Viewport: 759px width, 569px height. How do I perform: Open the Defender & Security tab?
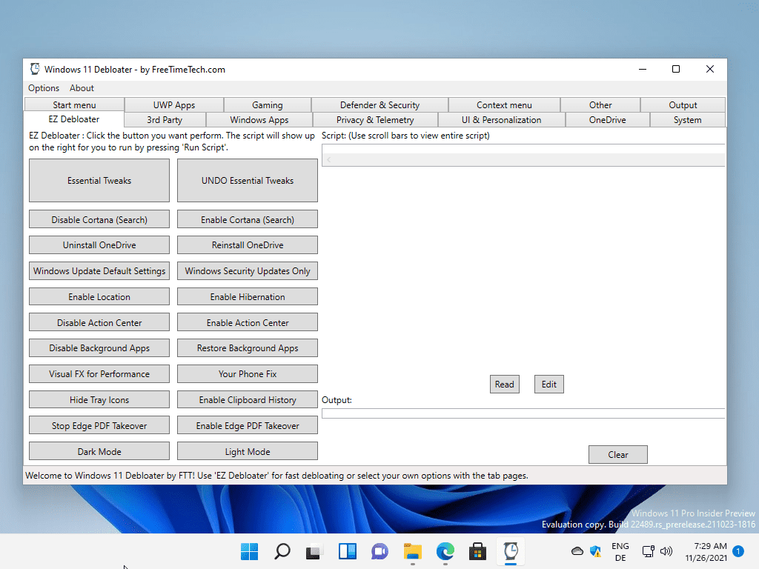click(x=379, y=104)
